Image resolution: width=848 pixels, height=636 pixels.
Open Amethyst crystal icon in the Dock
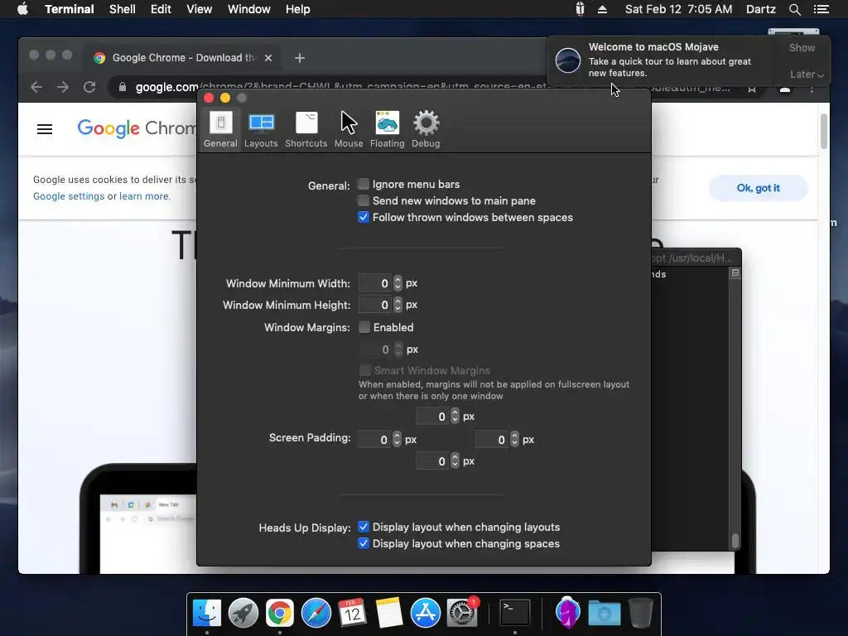(568, 613)
